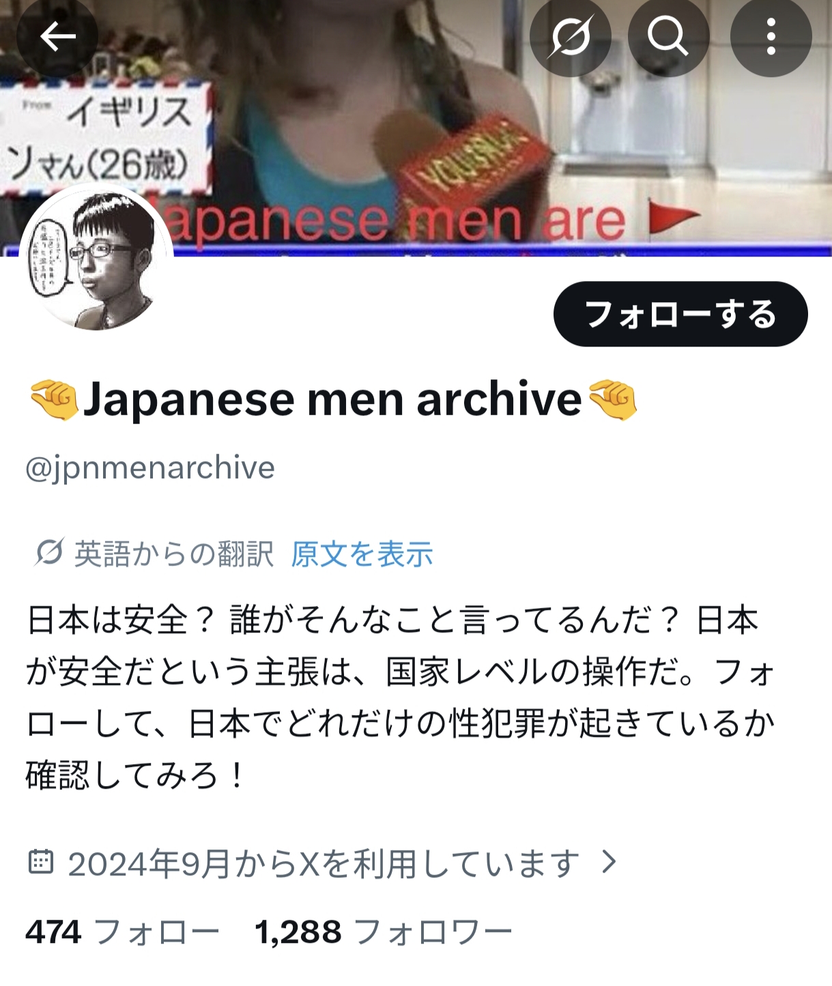Tap the pinching hand emoji before profile name
Viewport: 832px width, 986px height.
point(54,400)
